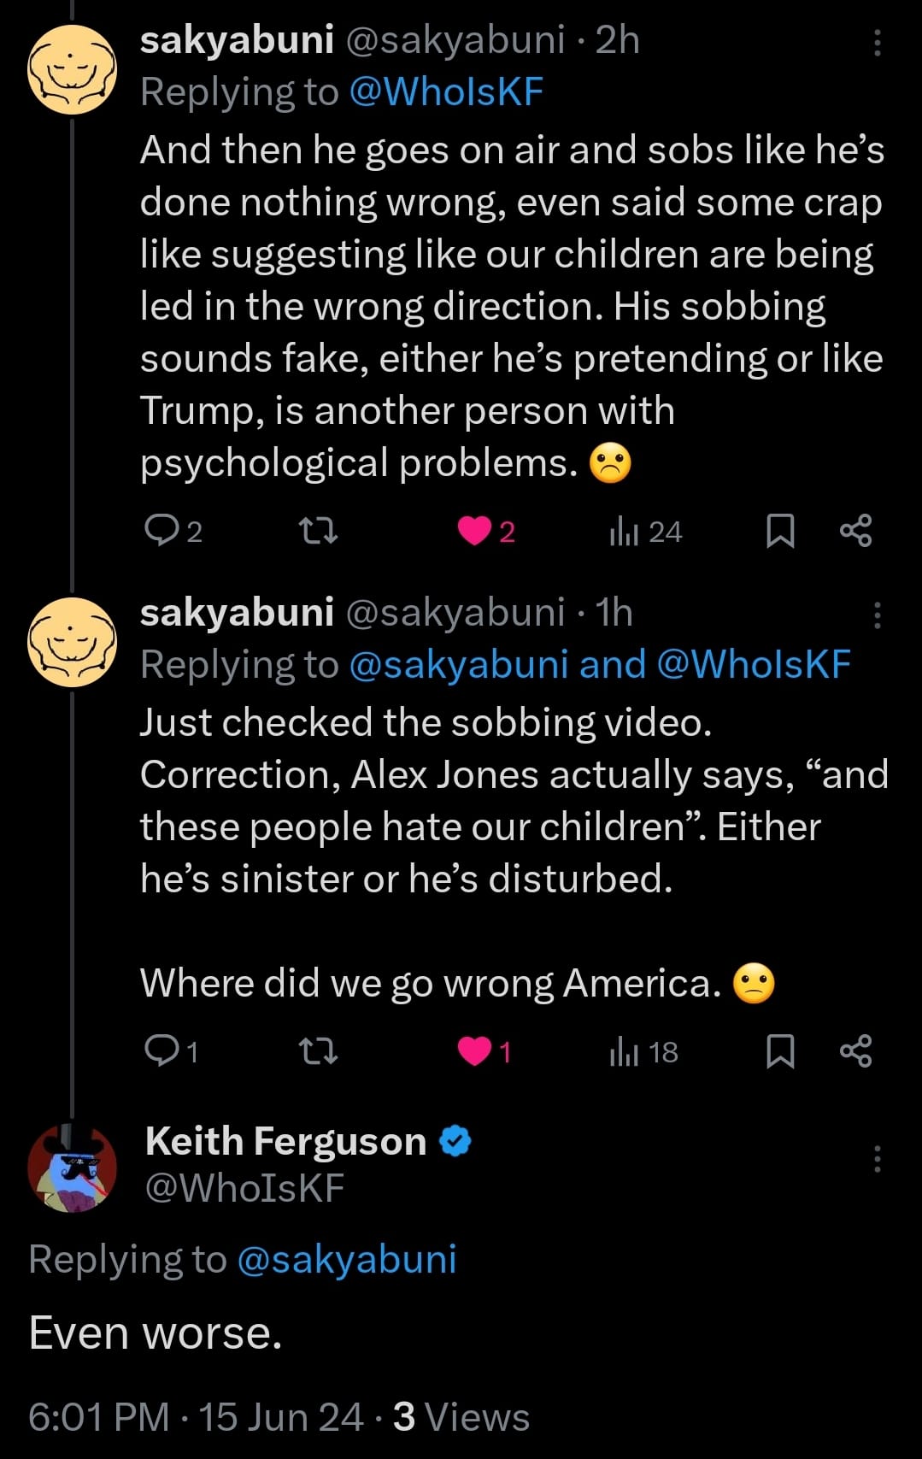
Task: Bookmark the first sakyabuni tweet
Action: pyautogui.click(x=779, y=531)
